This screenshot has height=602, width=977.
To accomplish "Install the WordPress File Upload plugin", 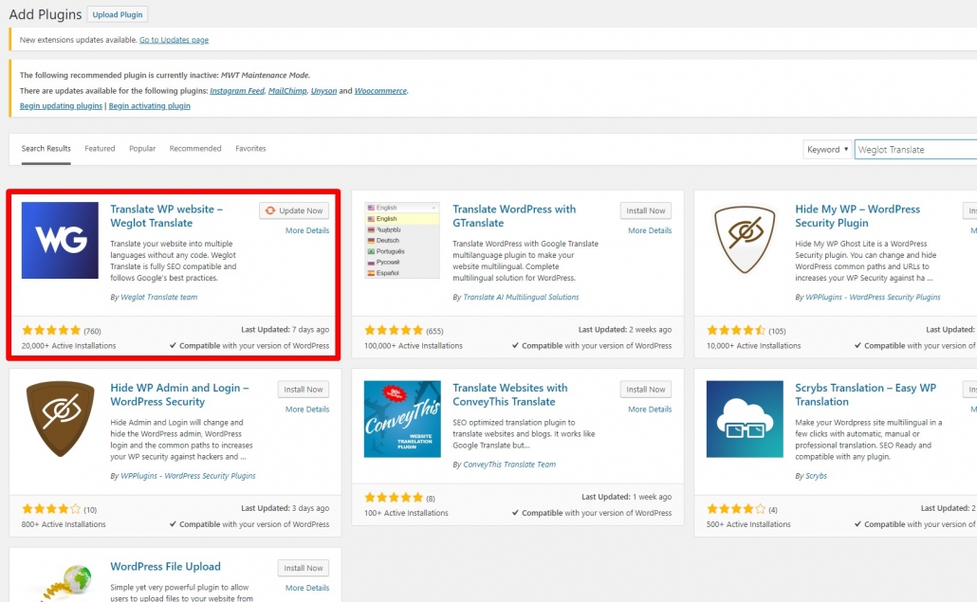I will tap(304, 568).
